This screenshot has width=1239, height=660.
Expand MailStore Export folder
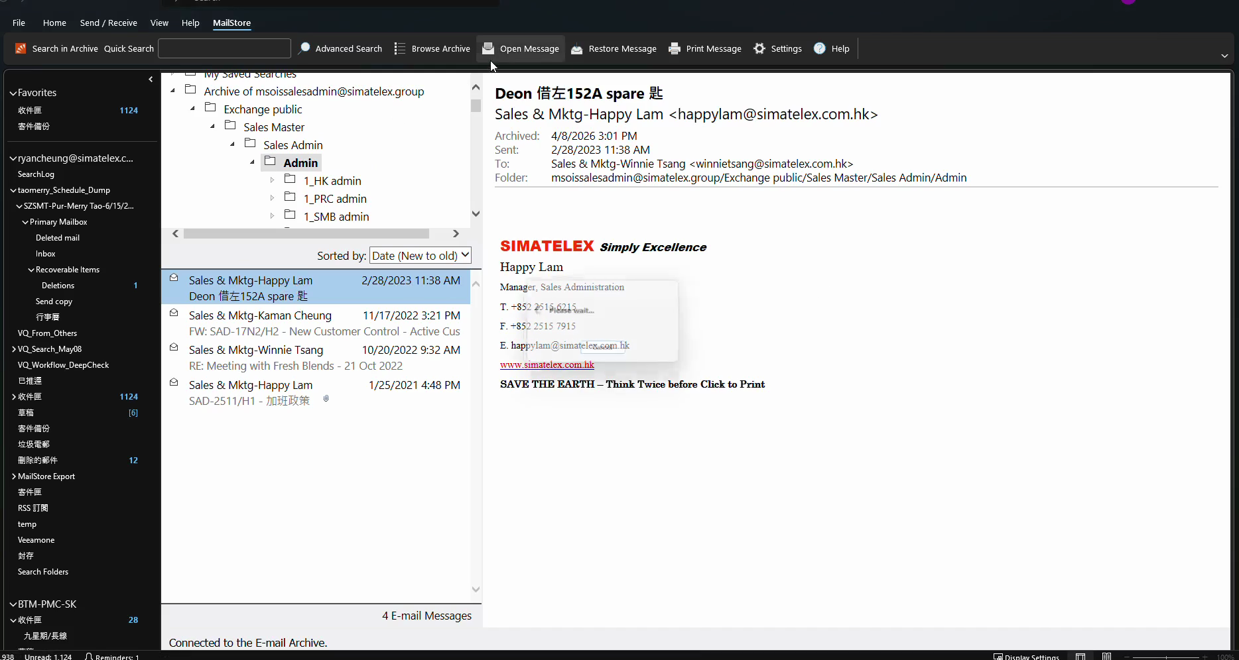coord(14,476)
